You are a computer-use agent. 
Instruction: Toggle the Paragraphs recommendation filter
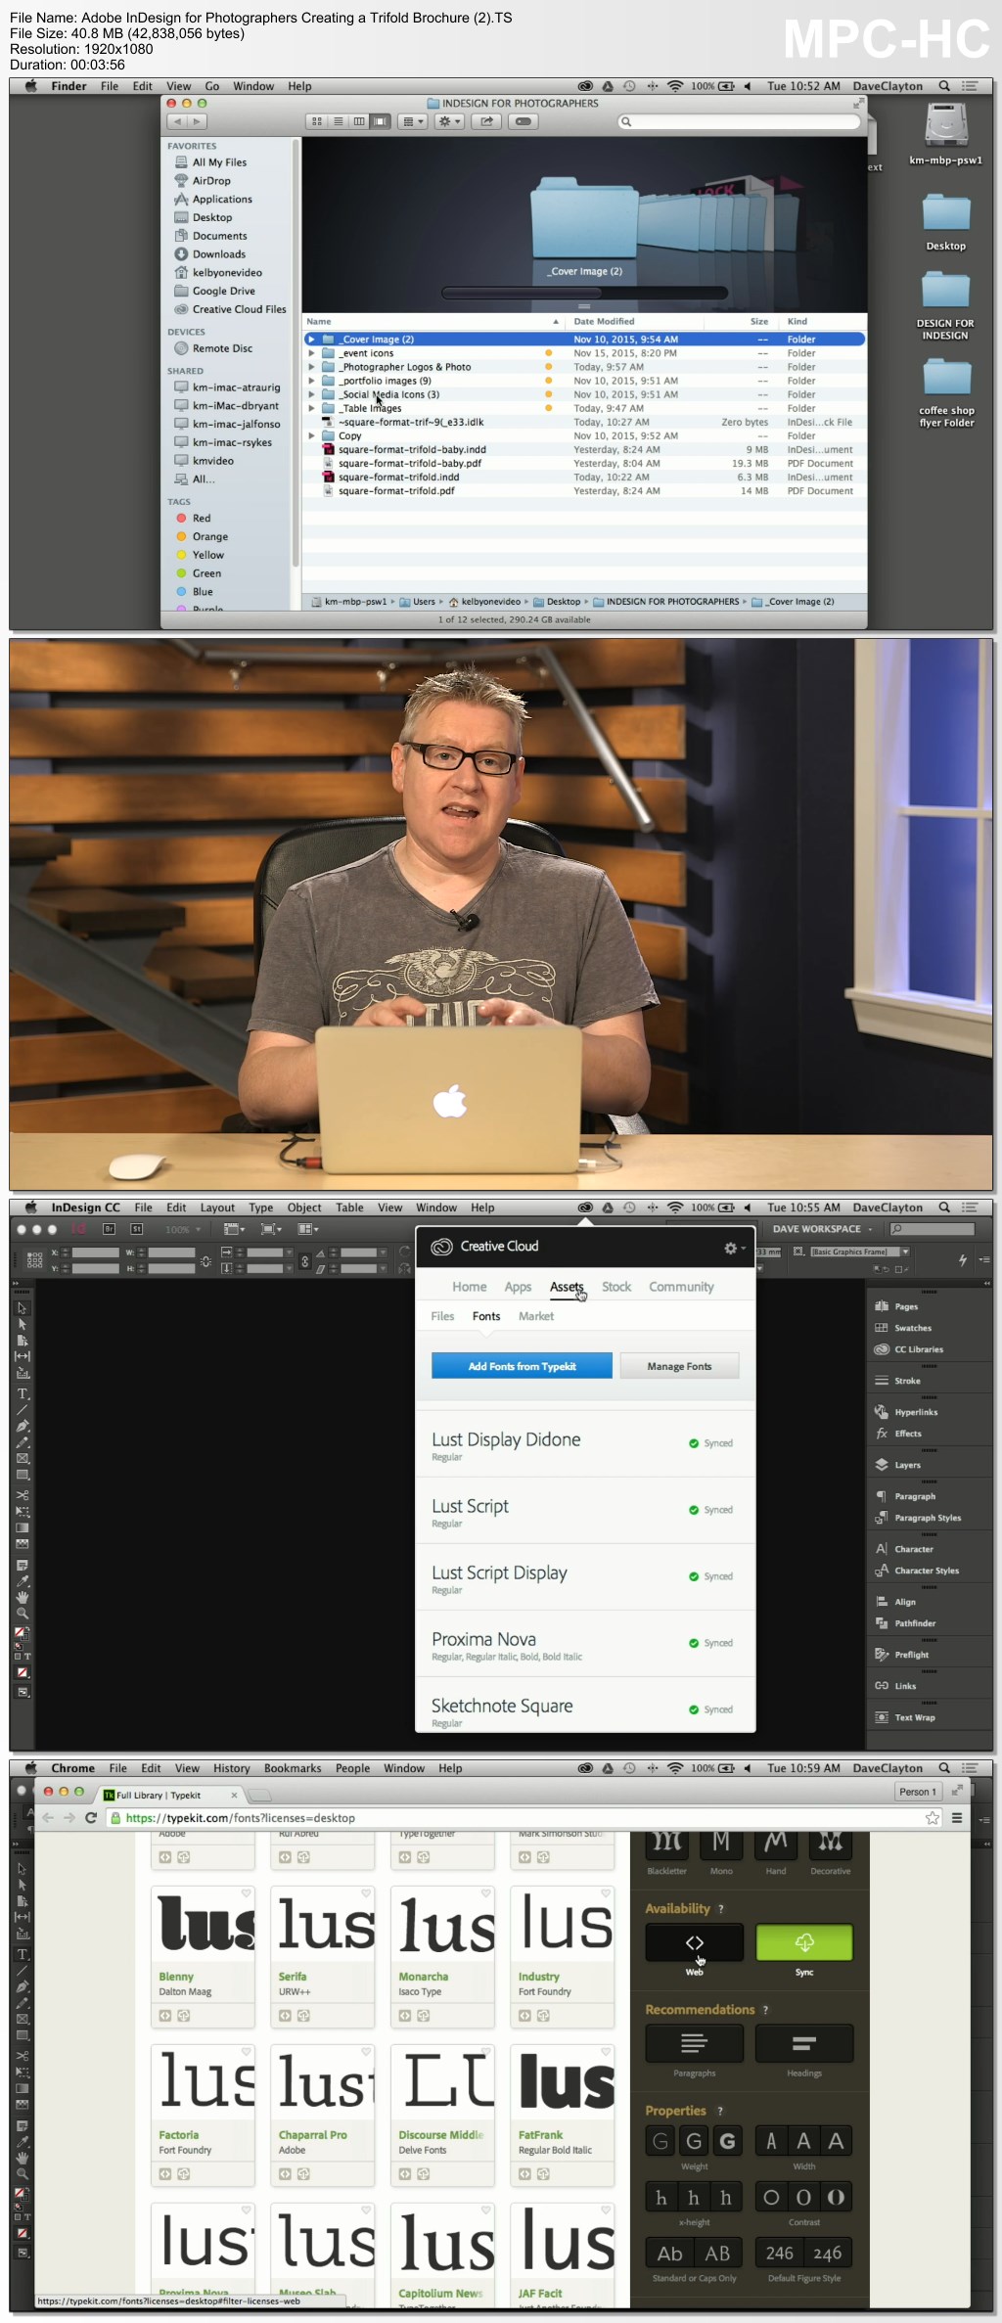[694, 2043]
